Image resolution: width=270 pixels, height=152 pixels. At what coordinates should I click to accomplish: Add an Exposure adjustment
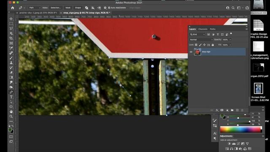pos(243,144)
